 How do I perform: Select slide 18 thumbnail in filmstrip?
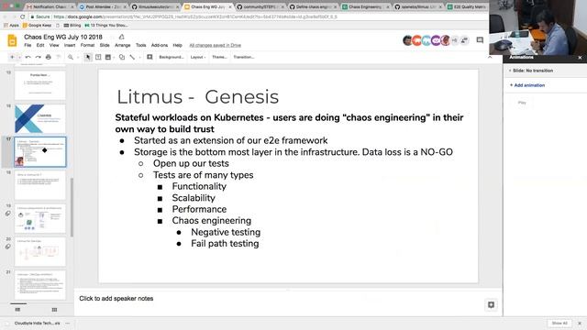coord(40,185)
